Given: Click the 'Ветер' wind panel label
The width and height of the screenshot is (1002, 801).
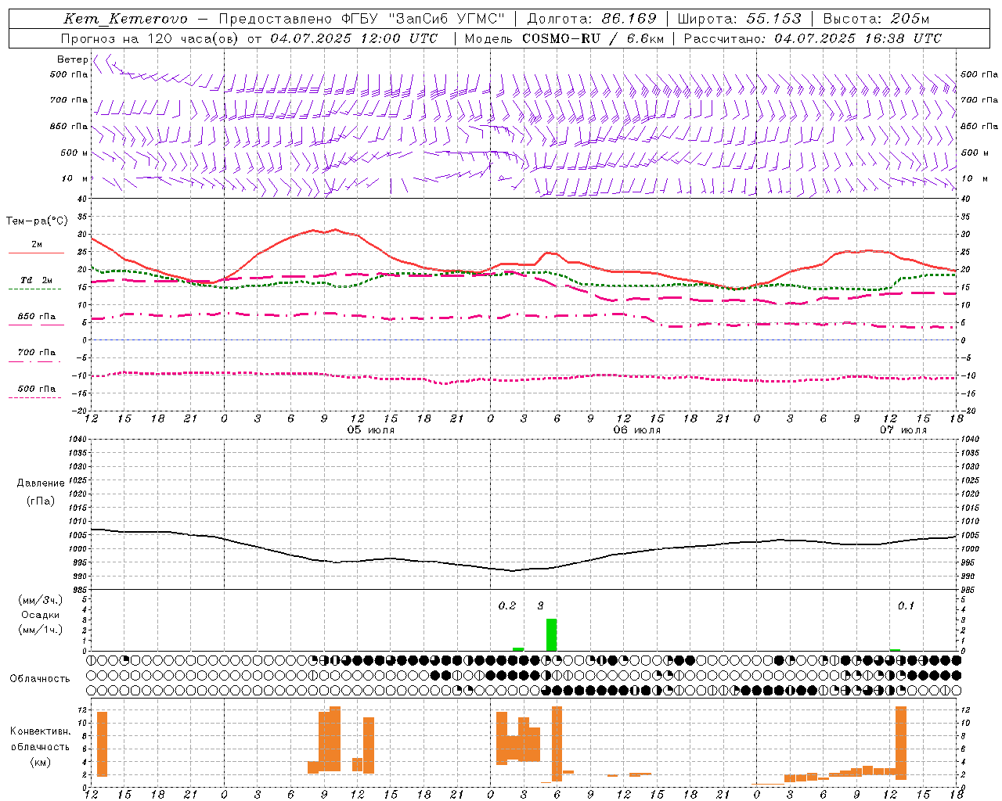Looking at the screenshot, I should [72, 59].
